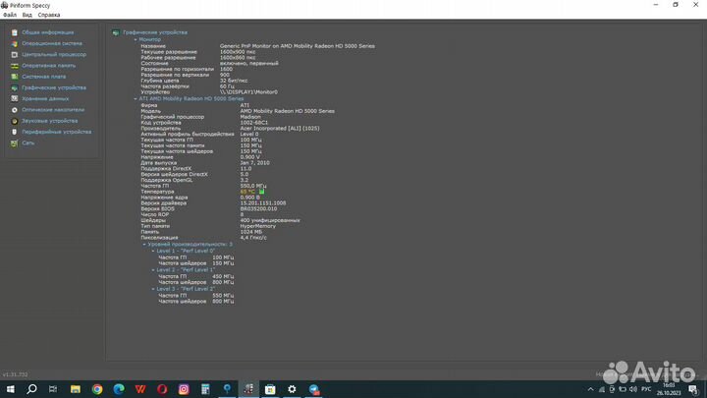Click version text v1.31.732
The width and height of the screenshot is (707, 398).
click(x=15, y=374)
